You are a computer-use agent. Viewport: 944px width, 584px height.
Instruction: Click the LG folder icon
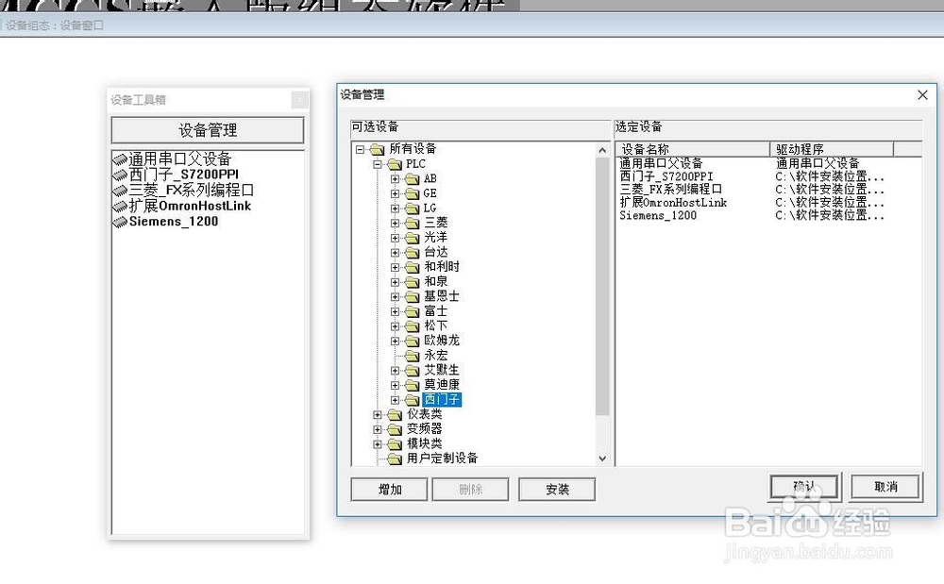pyautogui.click(x=413, y=209)
